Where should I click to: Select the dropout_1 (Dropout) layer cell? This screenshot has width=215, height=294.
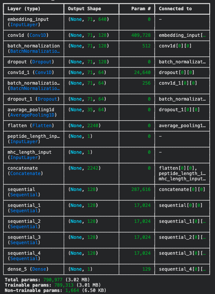(x=33, y=99)
